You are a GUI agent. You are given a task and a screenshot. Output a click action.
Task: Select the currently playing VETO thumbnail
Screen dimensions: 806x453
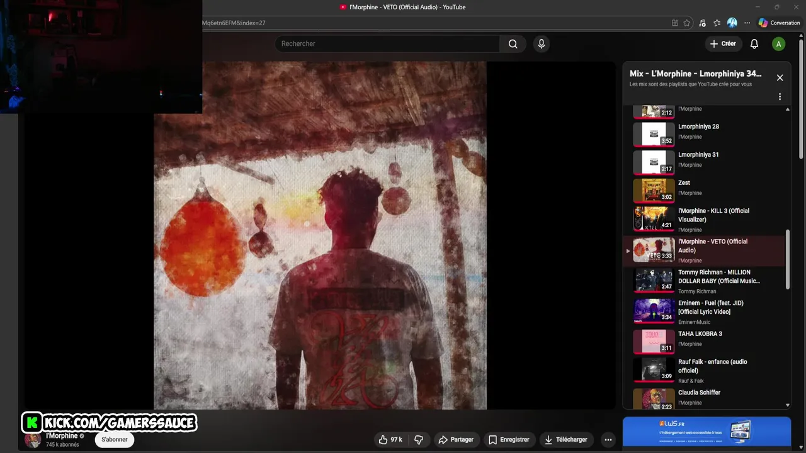654,250
